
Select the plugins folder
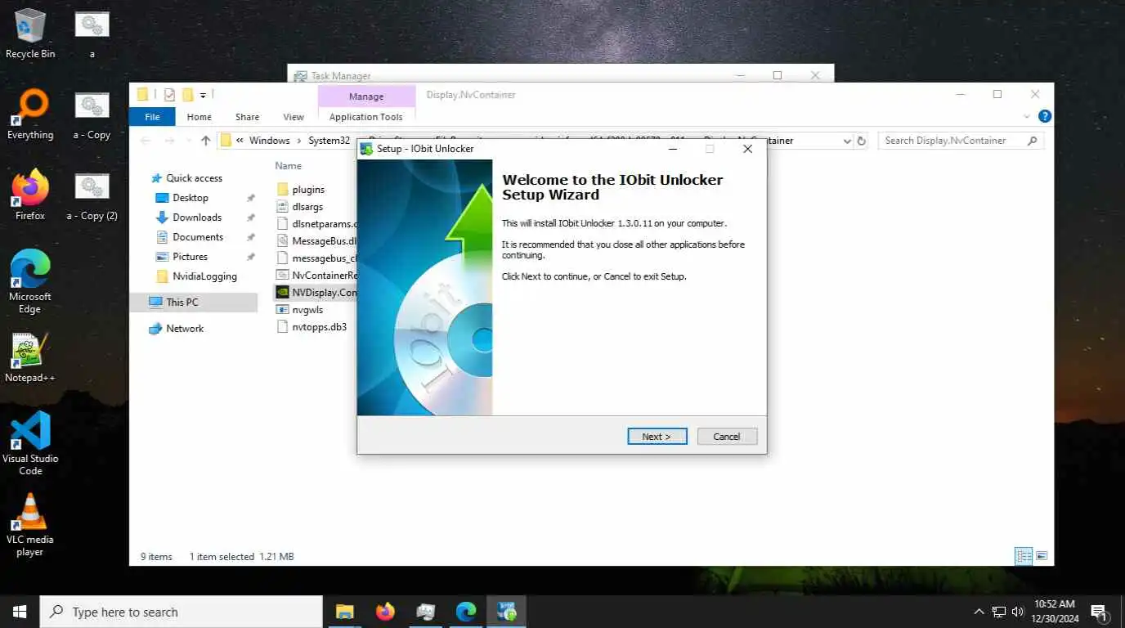tap(308, 190)
